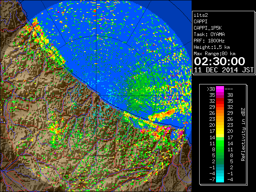Select the '11 DEC 2014 JST' date

pos(224,70)
